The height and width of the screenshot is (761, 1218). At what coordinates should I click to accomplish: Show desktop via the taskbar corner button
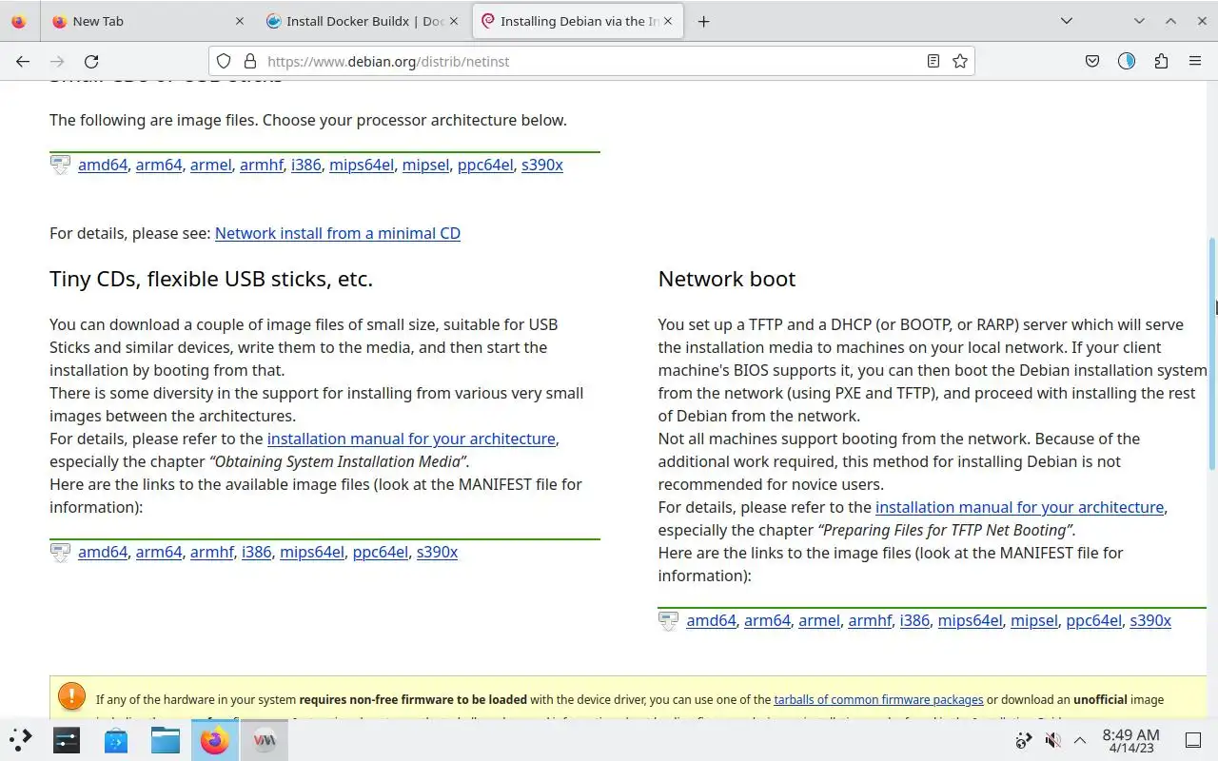(1193, 740)
